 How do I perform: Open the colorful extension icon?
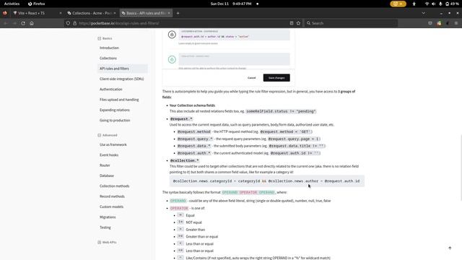click(x=439, y=23)
